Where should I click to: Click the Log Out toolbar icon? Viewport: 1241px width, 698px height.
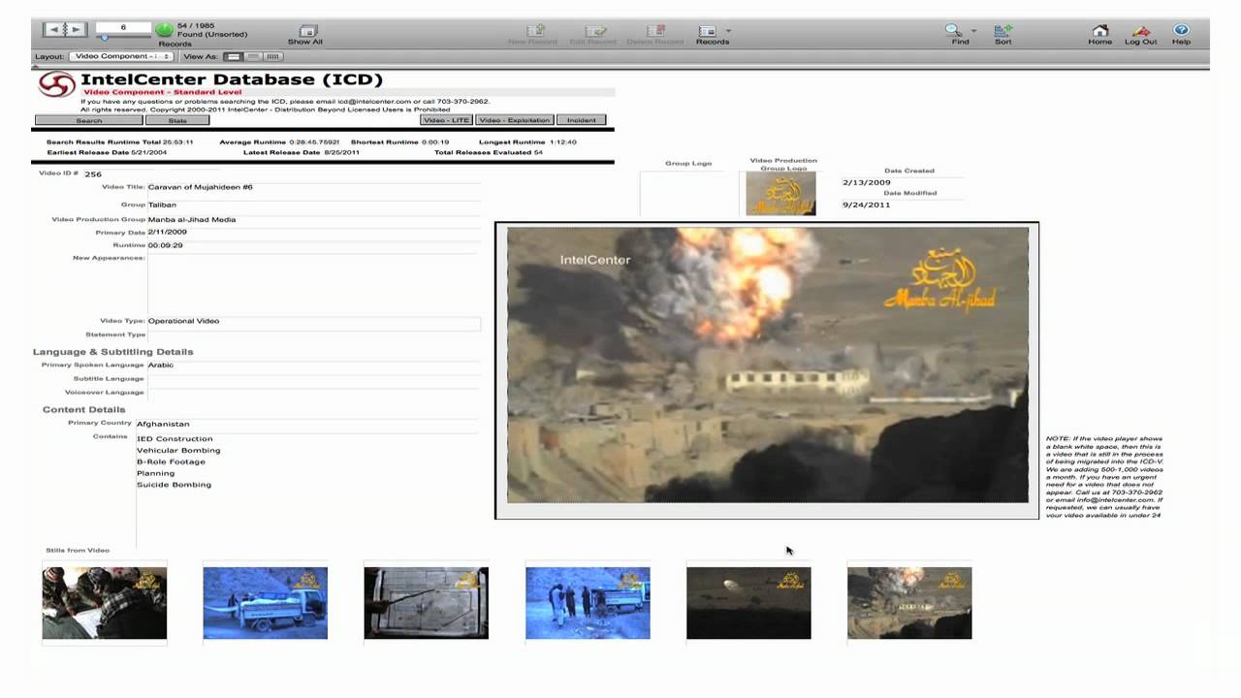(x=1141, y=31)
